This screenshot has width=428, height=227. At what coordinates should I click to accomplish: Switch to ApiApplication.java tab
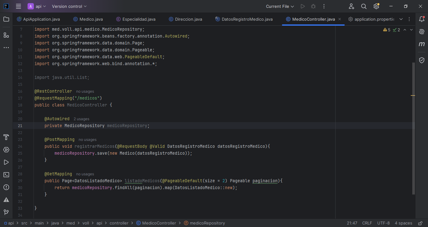tap(38, 19)
